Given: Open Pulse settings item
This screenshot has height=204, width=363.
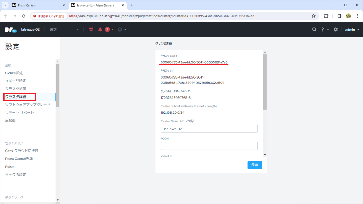Looking at the screenshot, I should click(9, 167).
